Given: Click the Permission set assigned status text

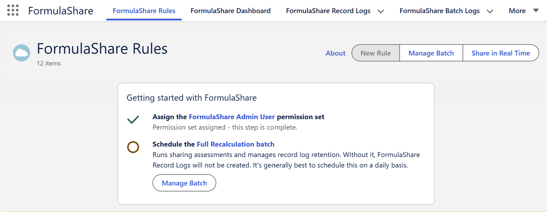Looking at the screenshot, I should point(225,127).
